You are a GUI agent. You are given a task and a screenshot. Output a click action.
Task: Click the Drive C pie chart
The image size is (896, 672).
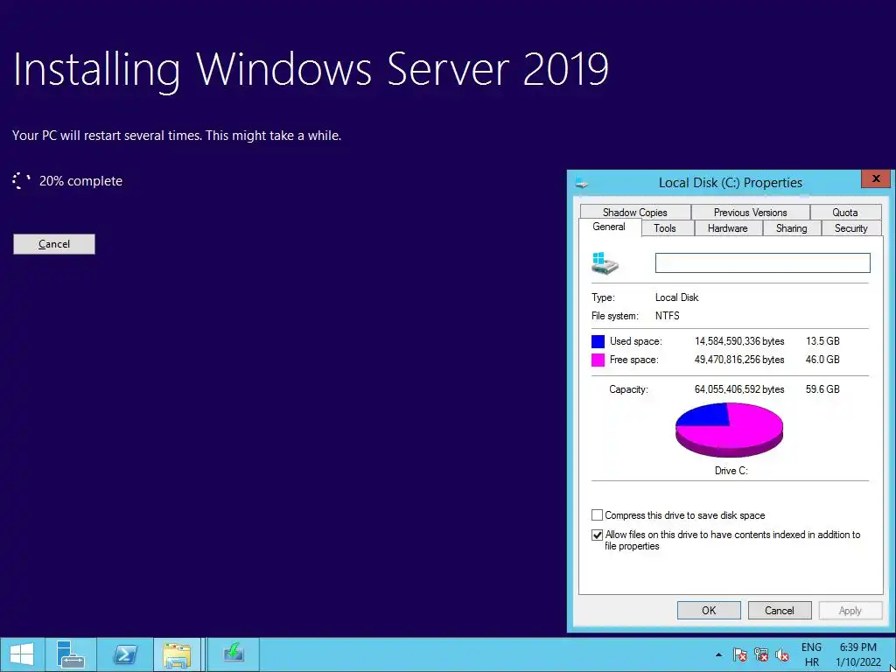coord(729,430)
